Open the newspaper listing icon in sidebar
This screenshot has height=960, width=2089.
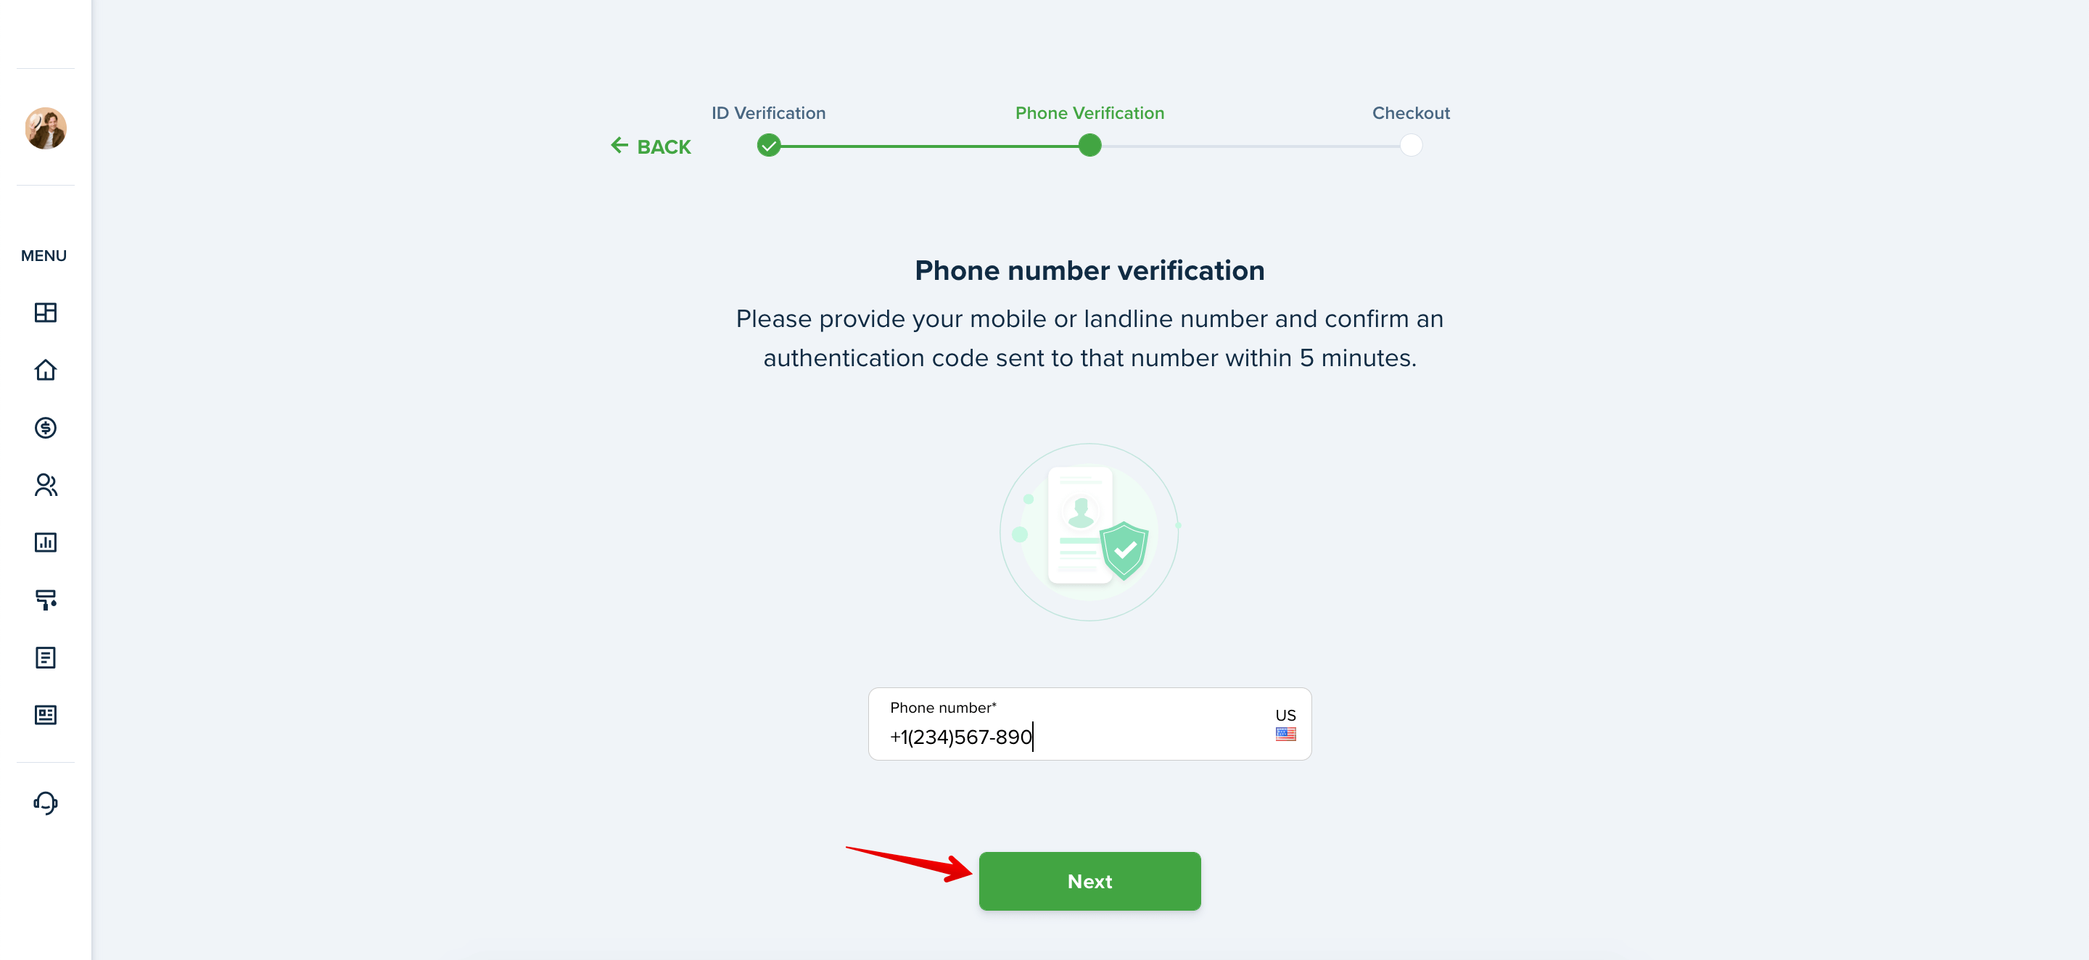pyautogui.click(x=46, y=715)
